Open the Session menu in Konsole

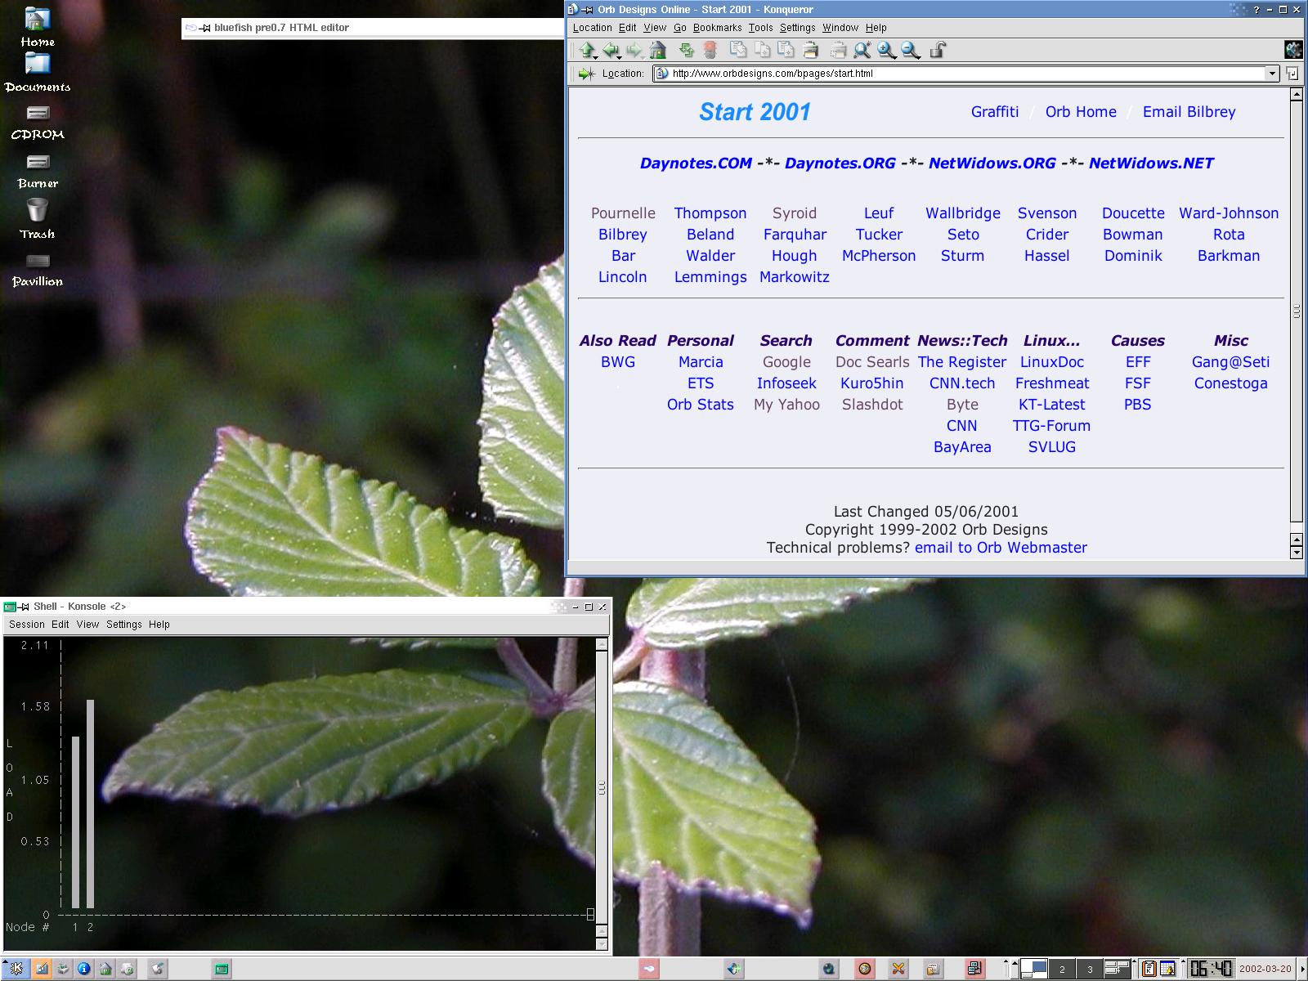coord(27,625)
